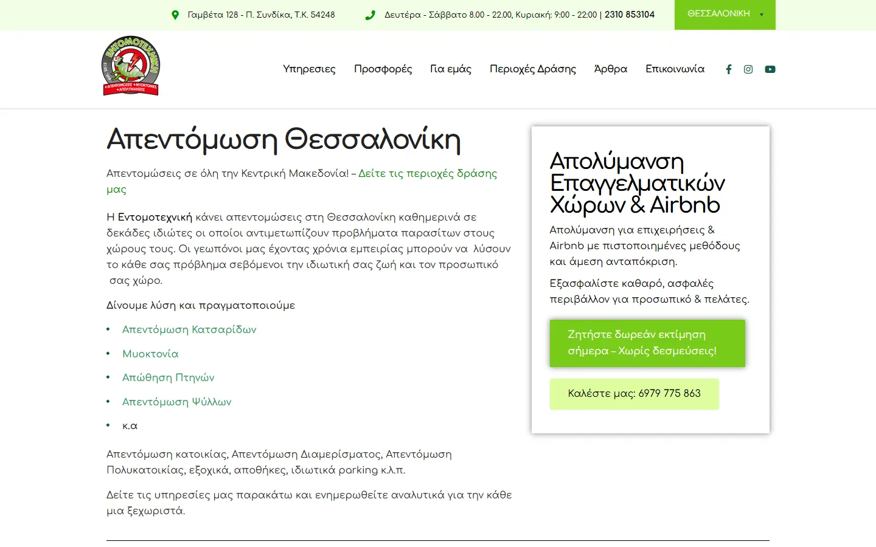Click the heading Απεντόμωση Θεσσαλονίκη

pyautogui.click(x=283, y=140)
